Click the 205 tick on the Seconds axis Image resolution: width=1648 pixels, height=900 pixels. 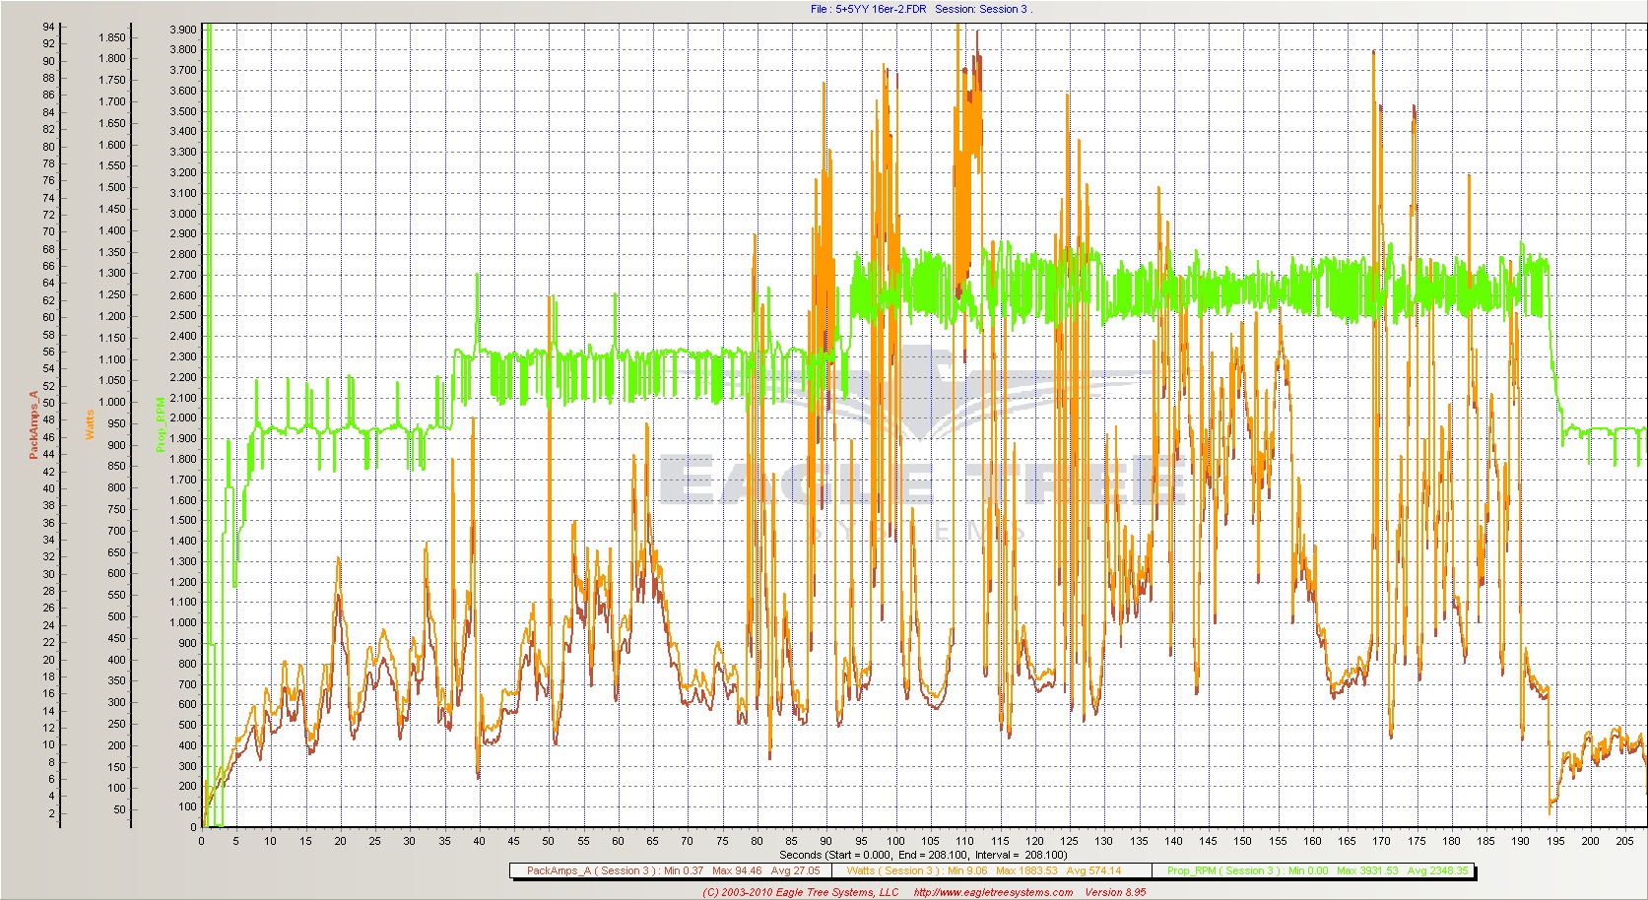1624,841
